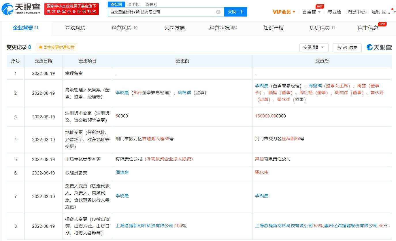Click 上海恩捷新材料科技有限公司 55% investor link

click(x=284, y=226)
